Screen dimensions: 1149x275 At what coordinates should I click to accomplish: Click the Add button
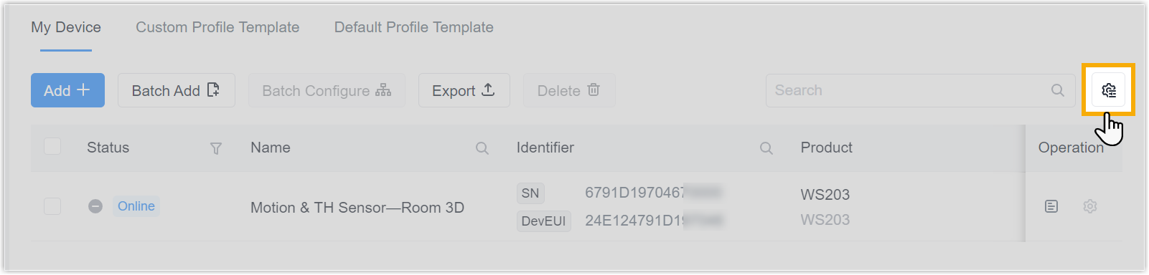pyautogui.click(x=67, y=90)
